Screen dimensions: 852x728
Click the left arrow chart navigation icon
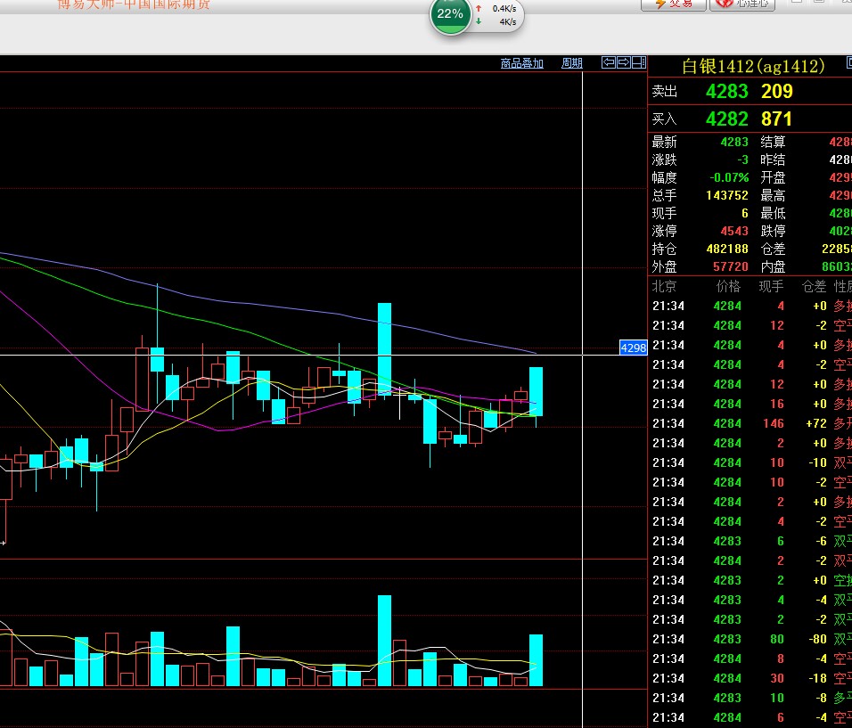click(609, 62)
